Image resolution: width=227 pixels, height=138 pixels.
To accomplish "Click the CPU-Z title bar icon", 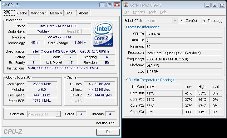I will pos(4,5).
